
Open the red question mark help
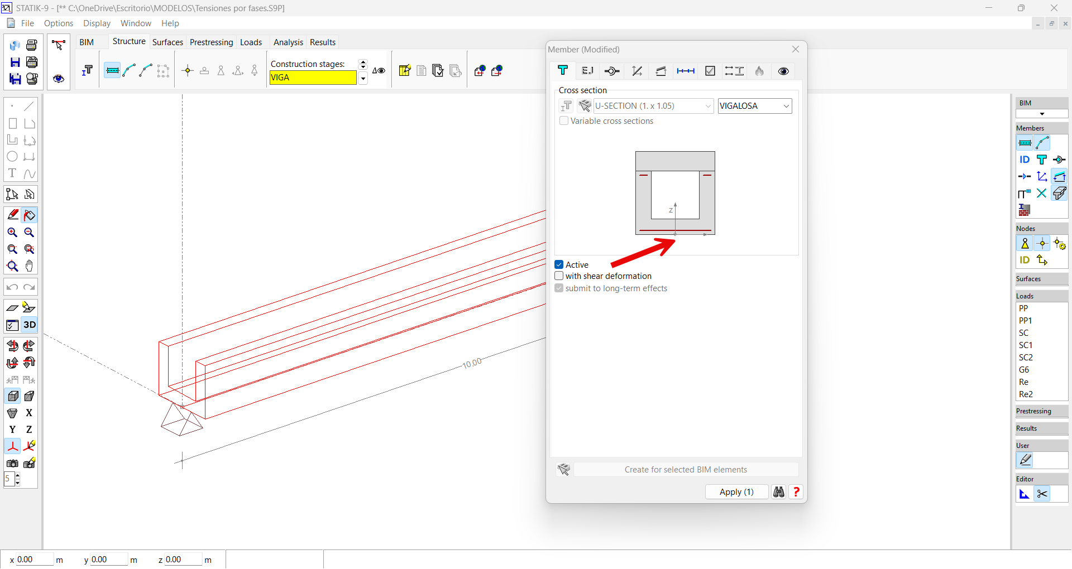[x=796, y=492]
